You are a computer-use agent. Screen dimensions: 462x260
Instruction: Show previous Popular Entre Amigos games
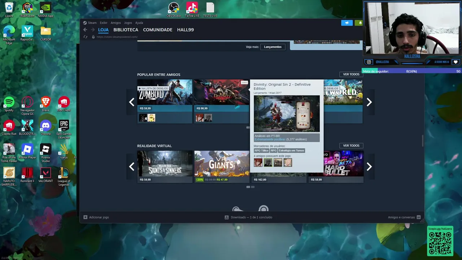[x=132, y=102]
